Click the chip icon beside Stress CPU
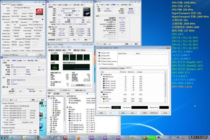The image size is (210, 140). click(99, 53)
